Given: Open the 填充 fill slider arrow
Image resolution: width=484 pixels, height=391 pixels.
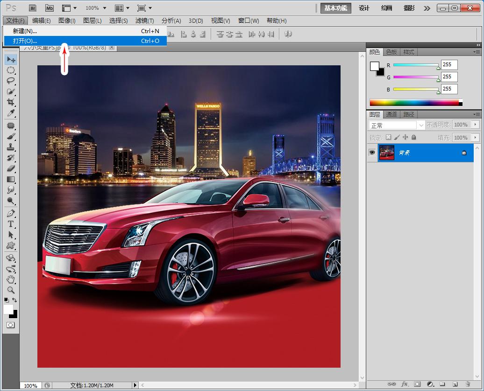Looking at the screenshot, I should click(476, 138).
